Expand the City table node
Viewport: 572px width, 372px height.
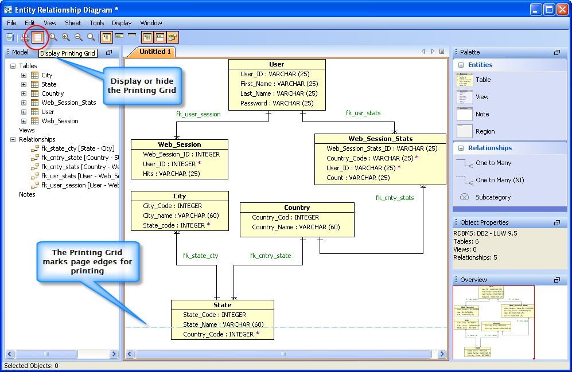[x=24, y=76]
